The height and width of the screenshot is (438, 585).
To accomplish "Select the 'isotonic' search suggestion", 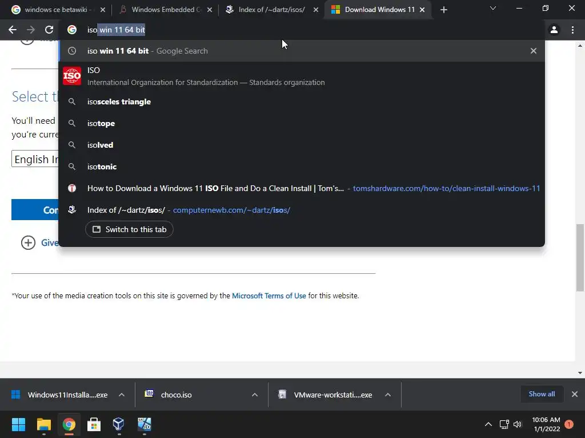I will (302, 167).
